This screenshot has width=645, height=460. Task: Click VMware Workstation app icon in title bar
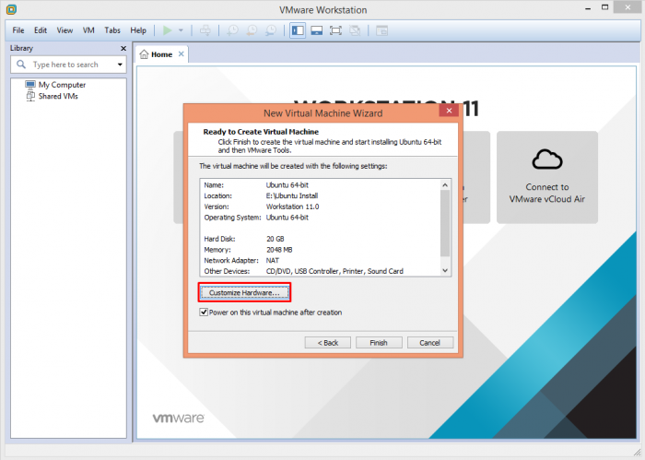[11, 9]
